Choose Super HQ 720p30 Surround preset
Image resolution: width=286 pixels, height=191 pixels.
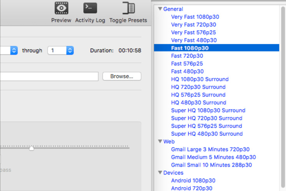(x=207, y=118)
